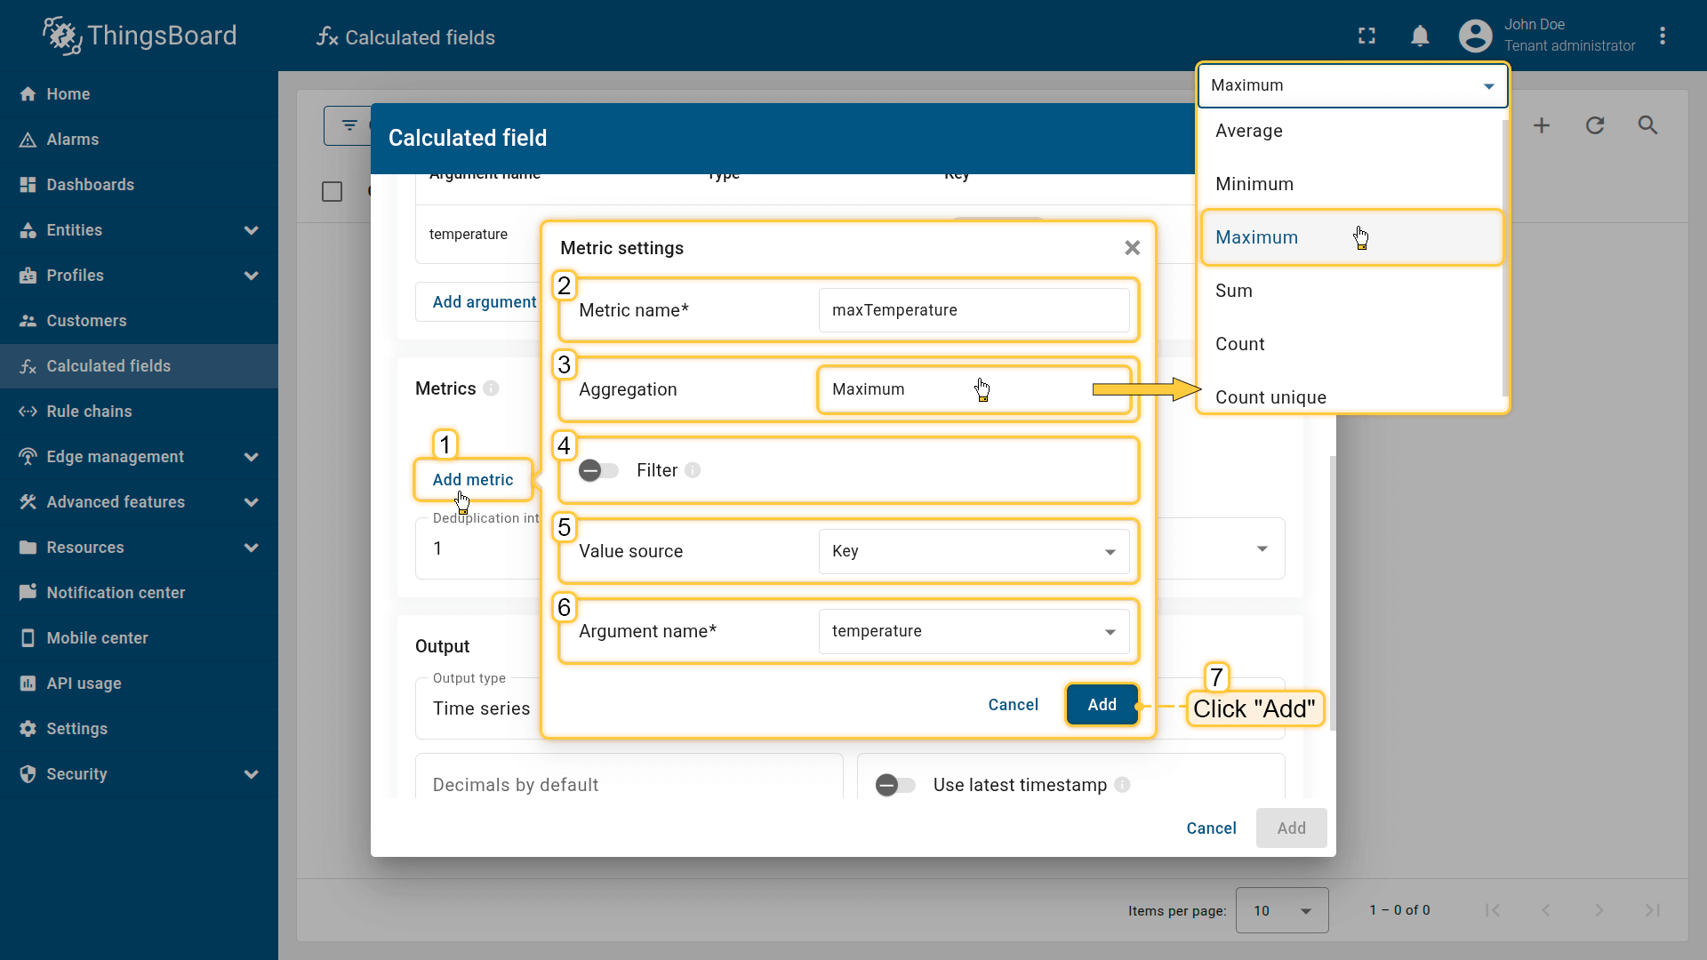
Task: Select Minimum from aggregation list
Action: tap(1254, 184)
